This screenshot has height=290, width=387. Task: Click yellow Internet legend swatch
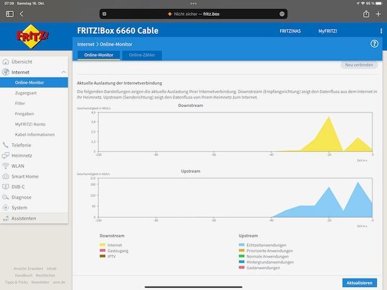(x=102, y=245)
